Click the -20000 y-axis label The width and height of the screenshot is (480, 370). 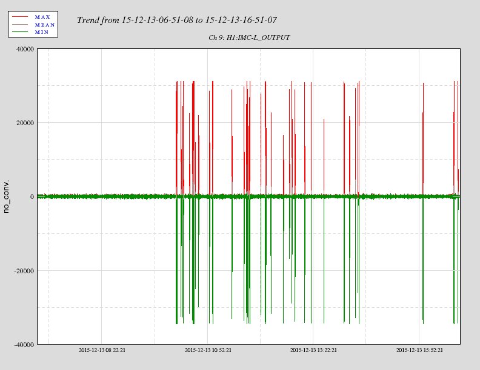[x=24, y=271]
